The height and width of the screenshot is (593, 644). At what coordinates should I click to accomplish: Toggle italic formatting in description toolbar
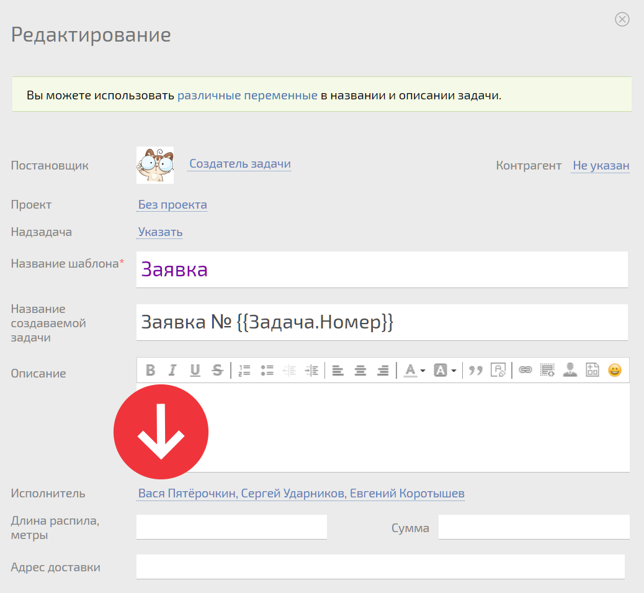[172, 370]
